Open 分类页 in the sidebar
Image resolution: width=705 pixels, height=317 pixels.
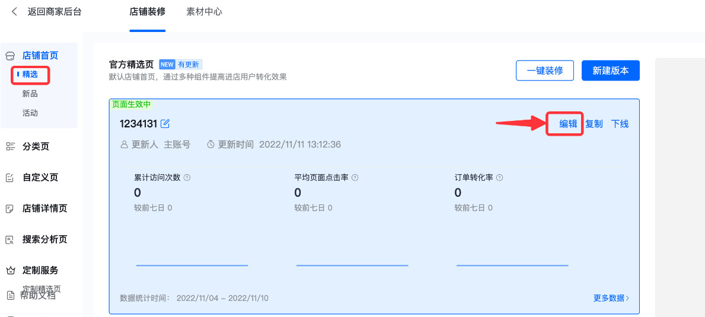click(36, 146)
